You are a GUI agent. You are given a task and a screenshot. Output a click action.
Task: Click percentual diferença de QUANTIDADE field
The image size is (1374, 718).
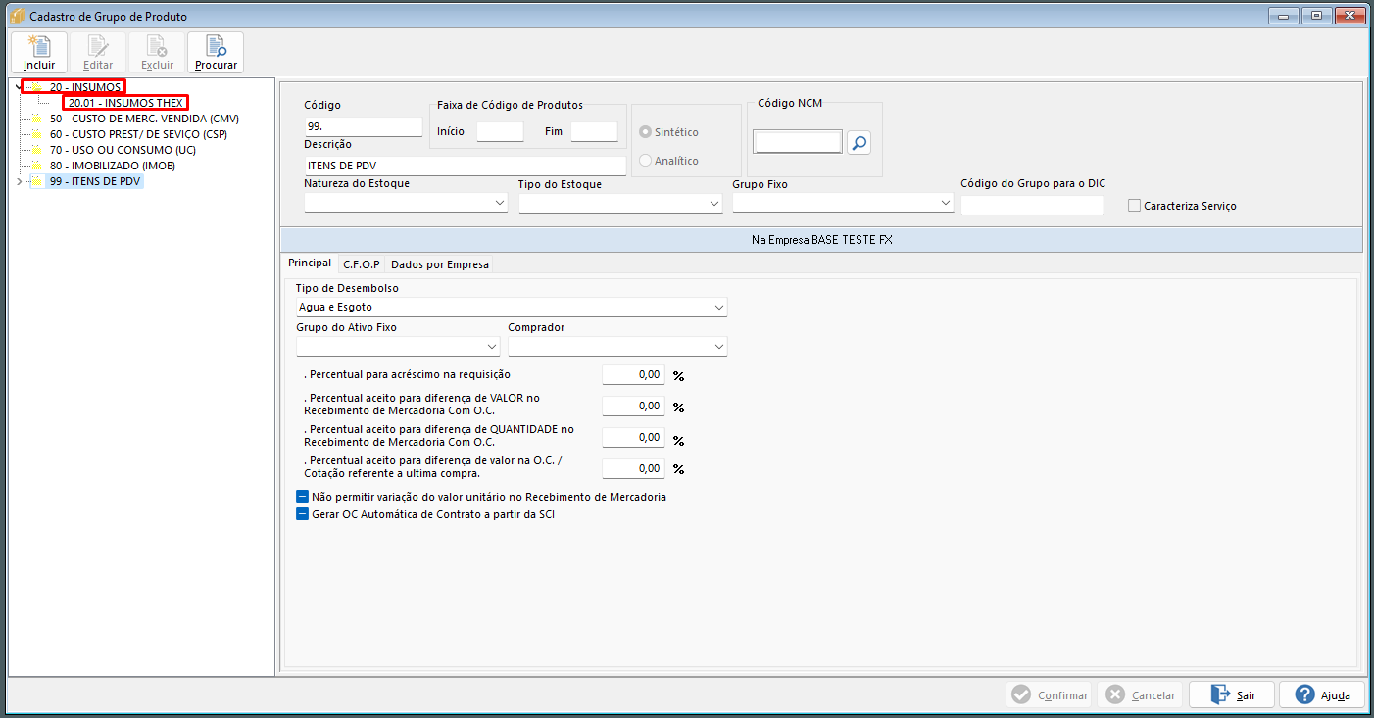tap(633, 437)
